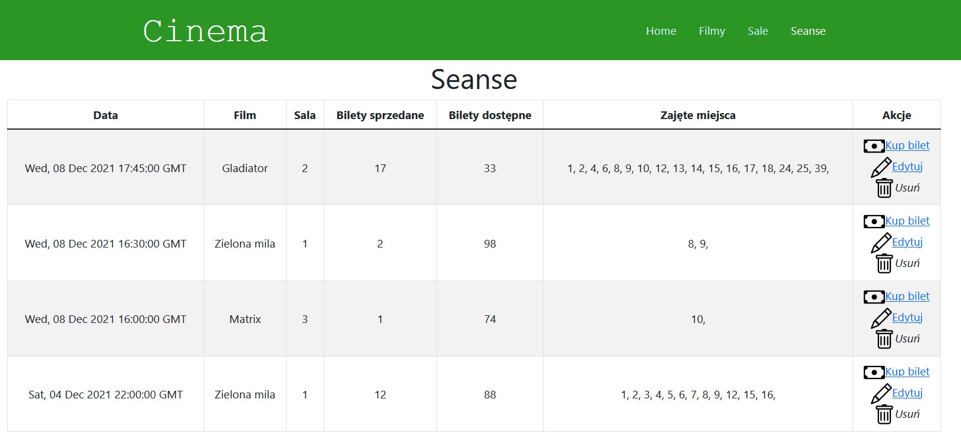Screen dimensions: 961x432
Task: Click the banknote icon in the Gladiator row
Action: coord(874,146)
